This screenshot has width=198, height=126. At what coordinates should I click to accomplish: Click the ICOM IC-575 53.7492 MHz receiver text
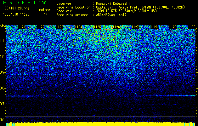126,11
